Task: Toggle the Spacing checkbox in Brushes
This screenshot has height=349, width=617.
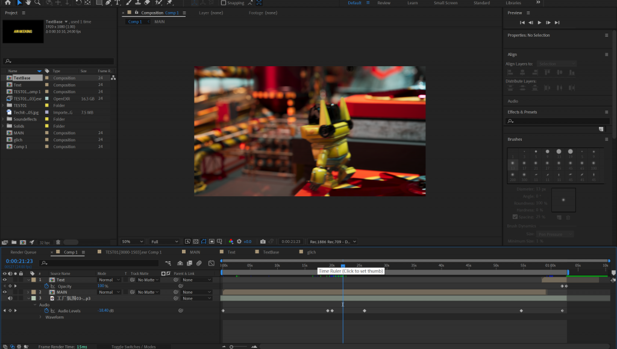Action: pyautogui.click(x=515, y=217)
